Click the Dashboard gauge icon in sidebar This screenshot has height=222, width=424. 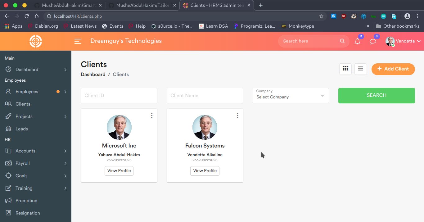coord(8,70)
